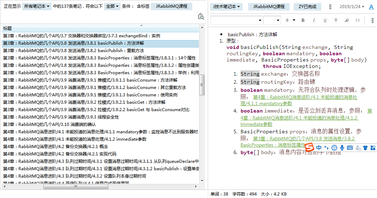Select note 3.8.1 basicPublish：方法详解
Viewport: 377px width, 198px height.
click(x=100, y=43)
